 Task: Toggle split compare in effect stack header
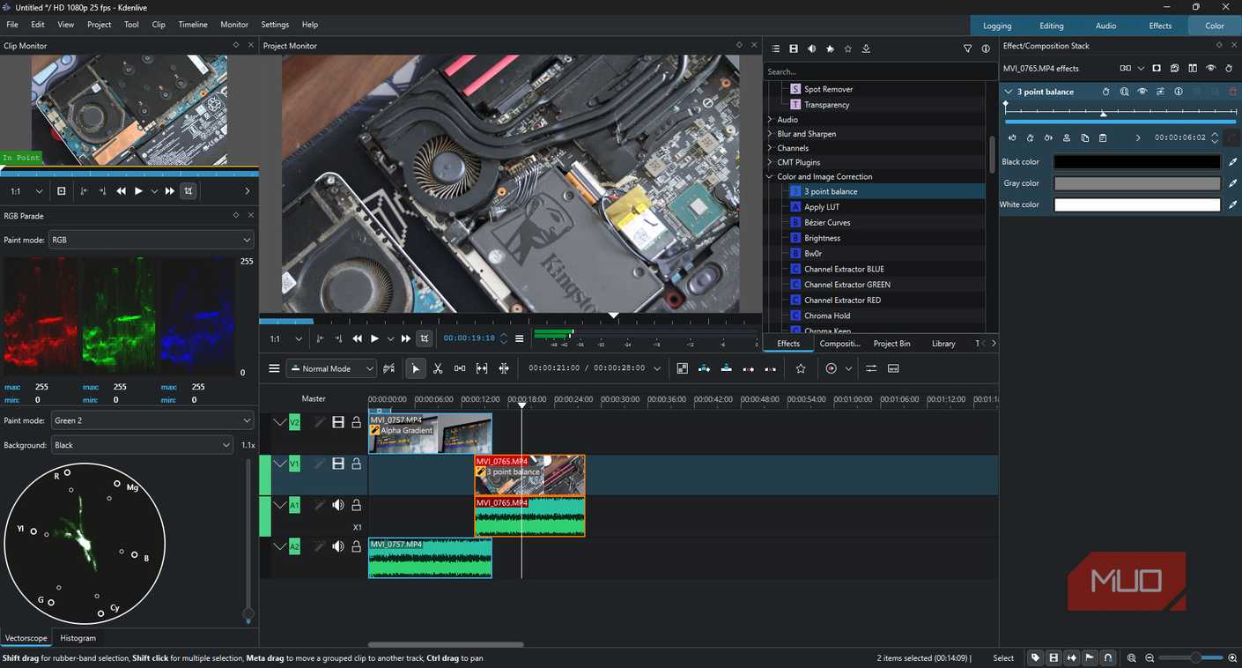(1193, 69)
